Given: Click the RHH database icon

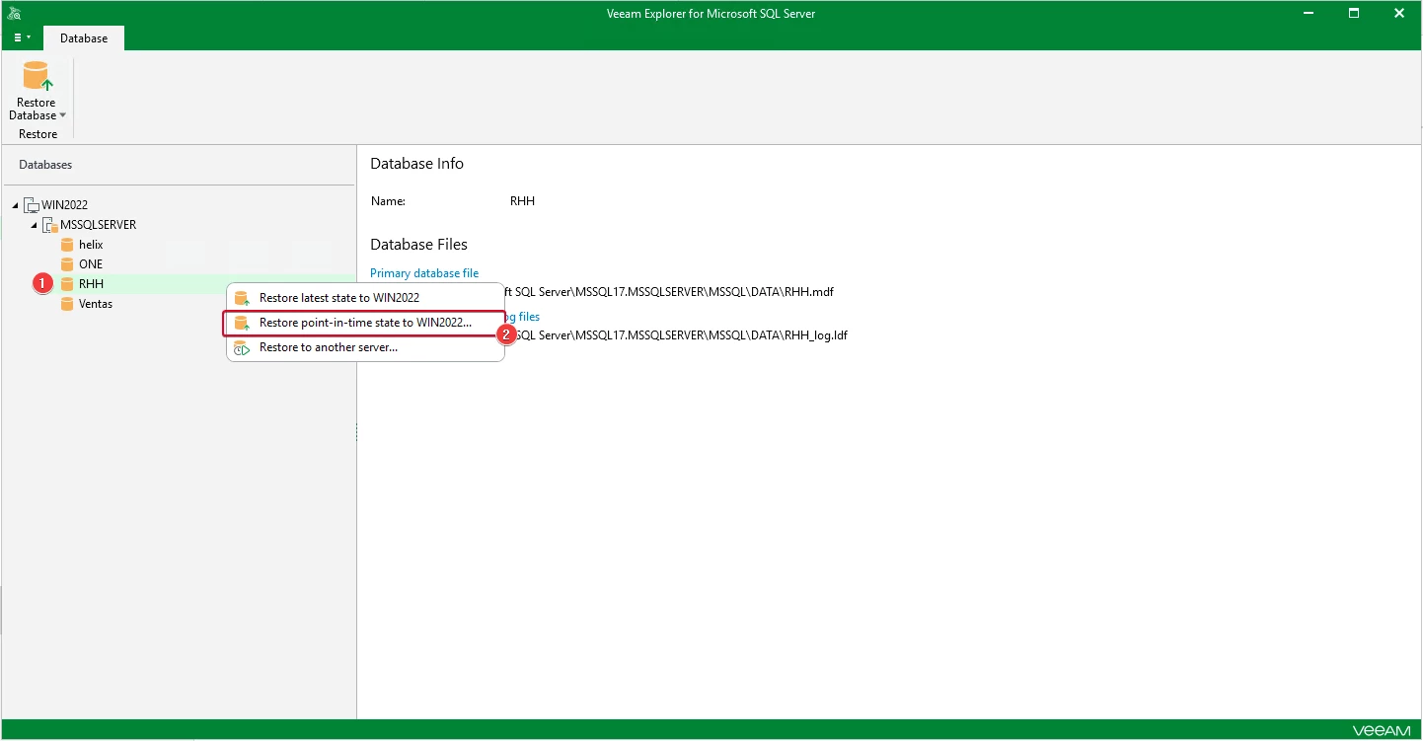Looking at the screenshot, I should 67,284.
